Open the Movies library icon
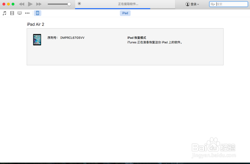Image resolution: width=250 pixels, height=164 pixels. tap(12, 13)
